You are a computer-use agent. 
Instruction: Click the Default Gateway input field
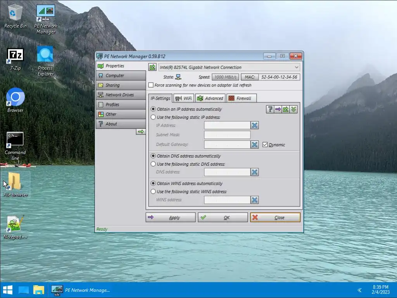pos(227,144)
